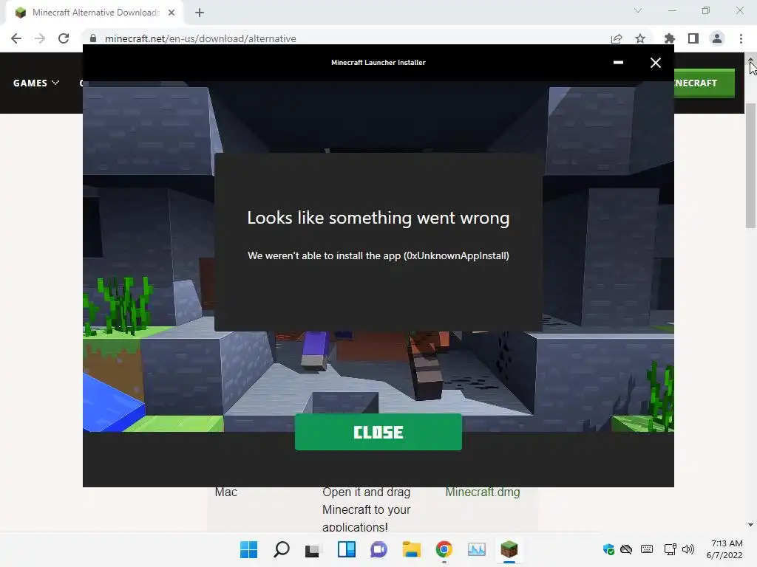Go back in Chrome browser
The image size is (757, 567).
[x=16, y=38]
